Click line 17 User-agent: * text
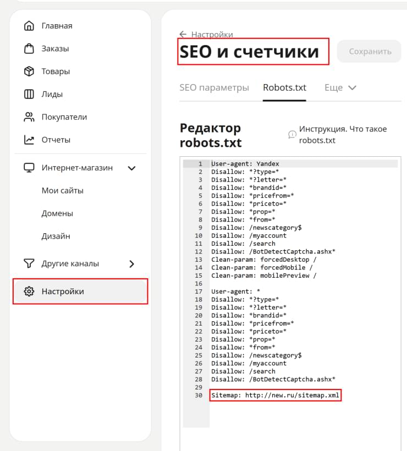The height and width of the screenshot is (451, 407). click(x=235, y=291)
